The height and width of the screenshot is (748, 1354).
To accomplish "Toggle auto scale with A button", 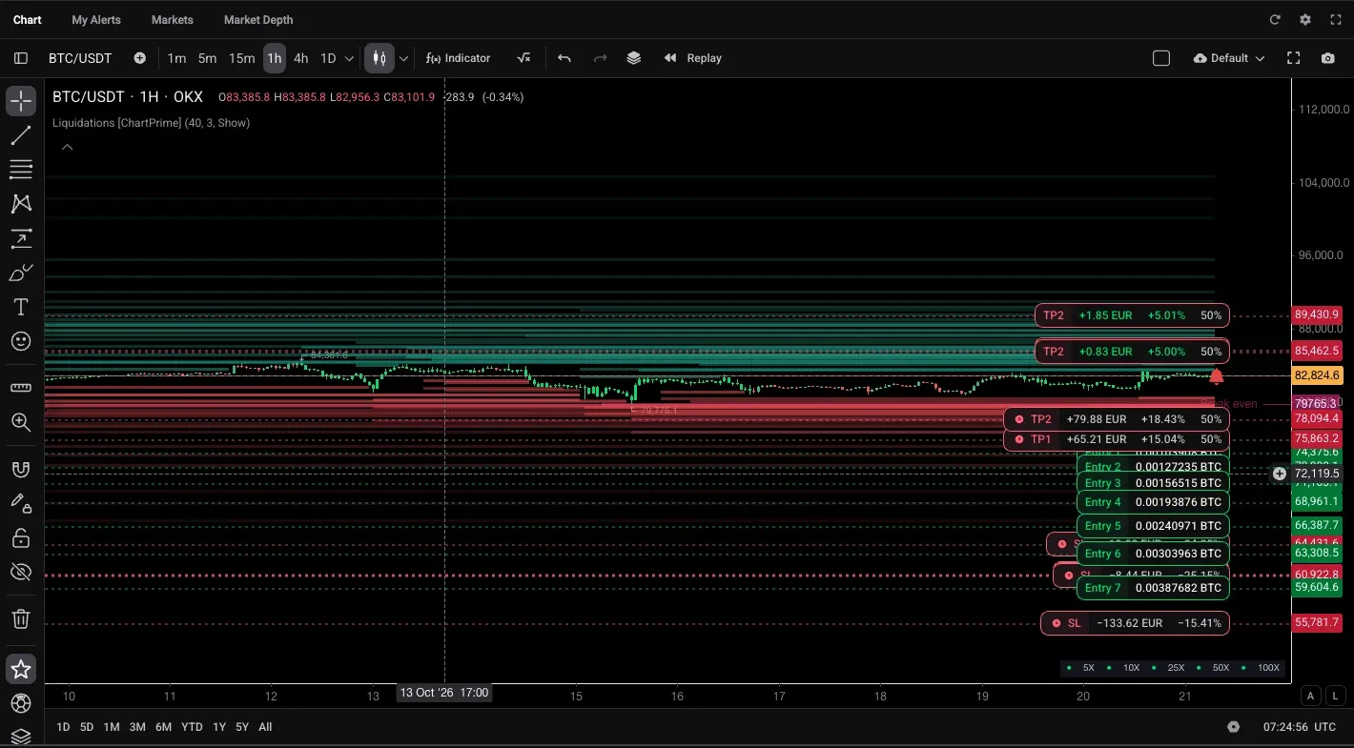I will pos(1310,697).
